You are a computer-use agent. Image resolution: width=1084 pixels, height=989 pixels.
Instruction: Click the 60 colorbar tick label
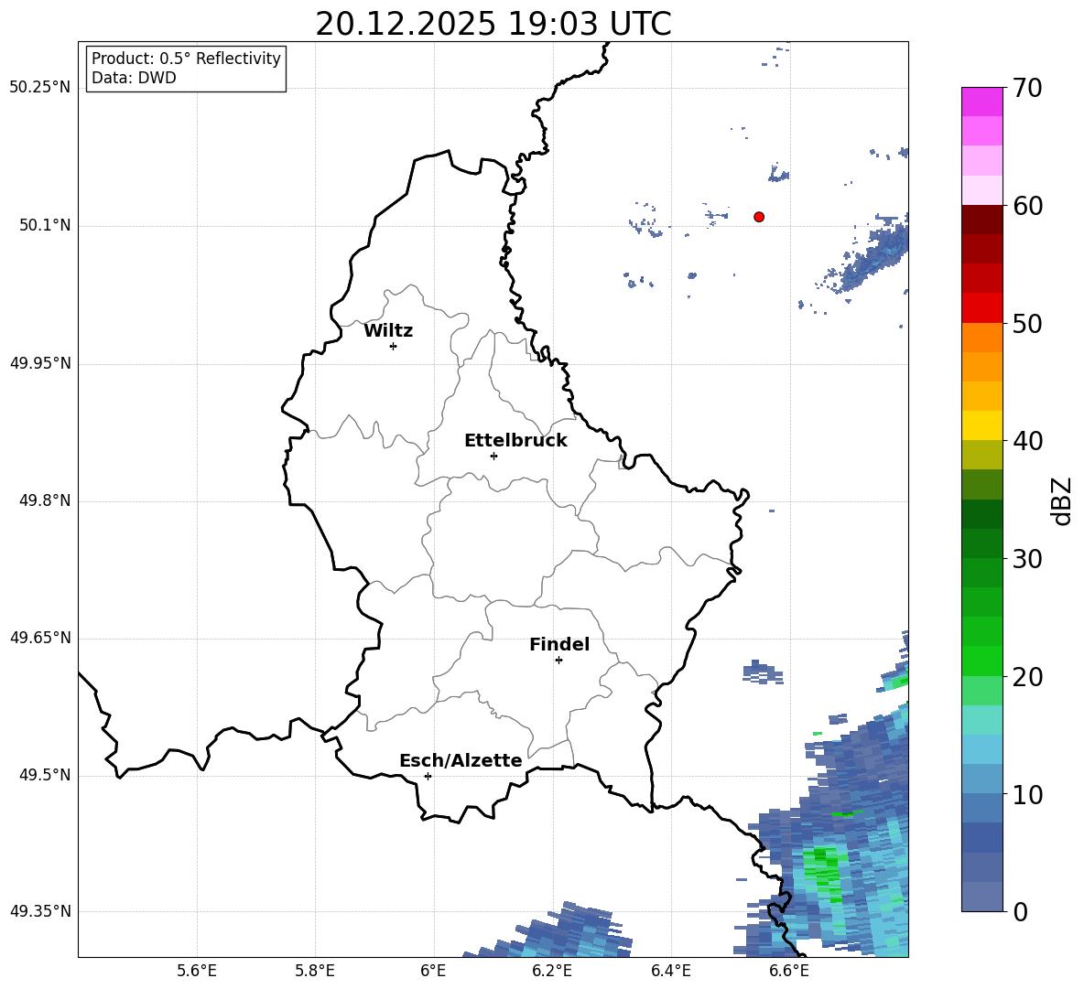[x=1027, y=206]
